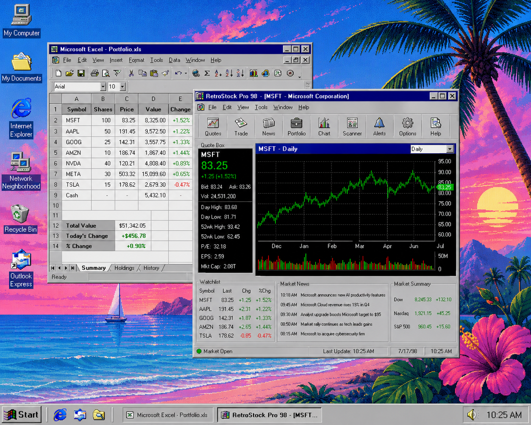Open news 'Microsoft Cloud revenue rises 19% in Q4'
The width and height of the screenshot is (531, 425).
(x=335, y=305)
